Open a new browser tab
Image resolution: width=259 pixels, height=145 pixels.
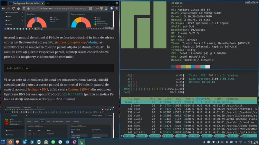tap(48, 3)
